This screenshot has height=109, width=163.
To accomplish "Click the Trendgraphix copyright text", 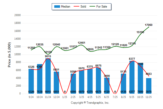I will click(x=90, y=103).
